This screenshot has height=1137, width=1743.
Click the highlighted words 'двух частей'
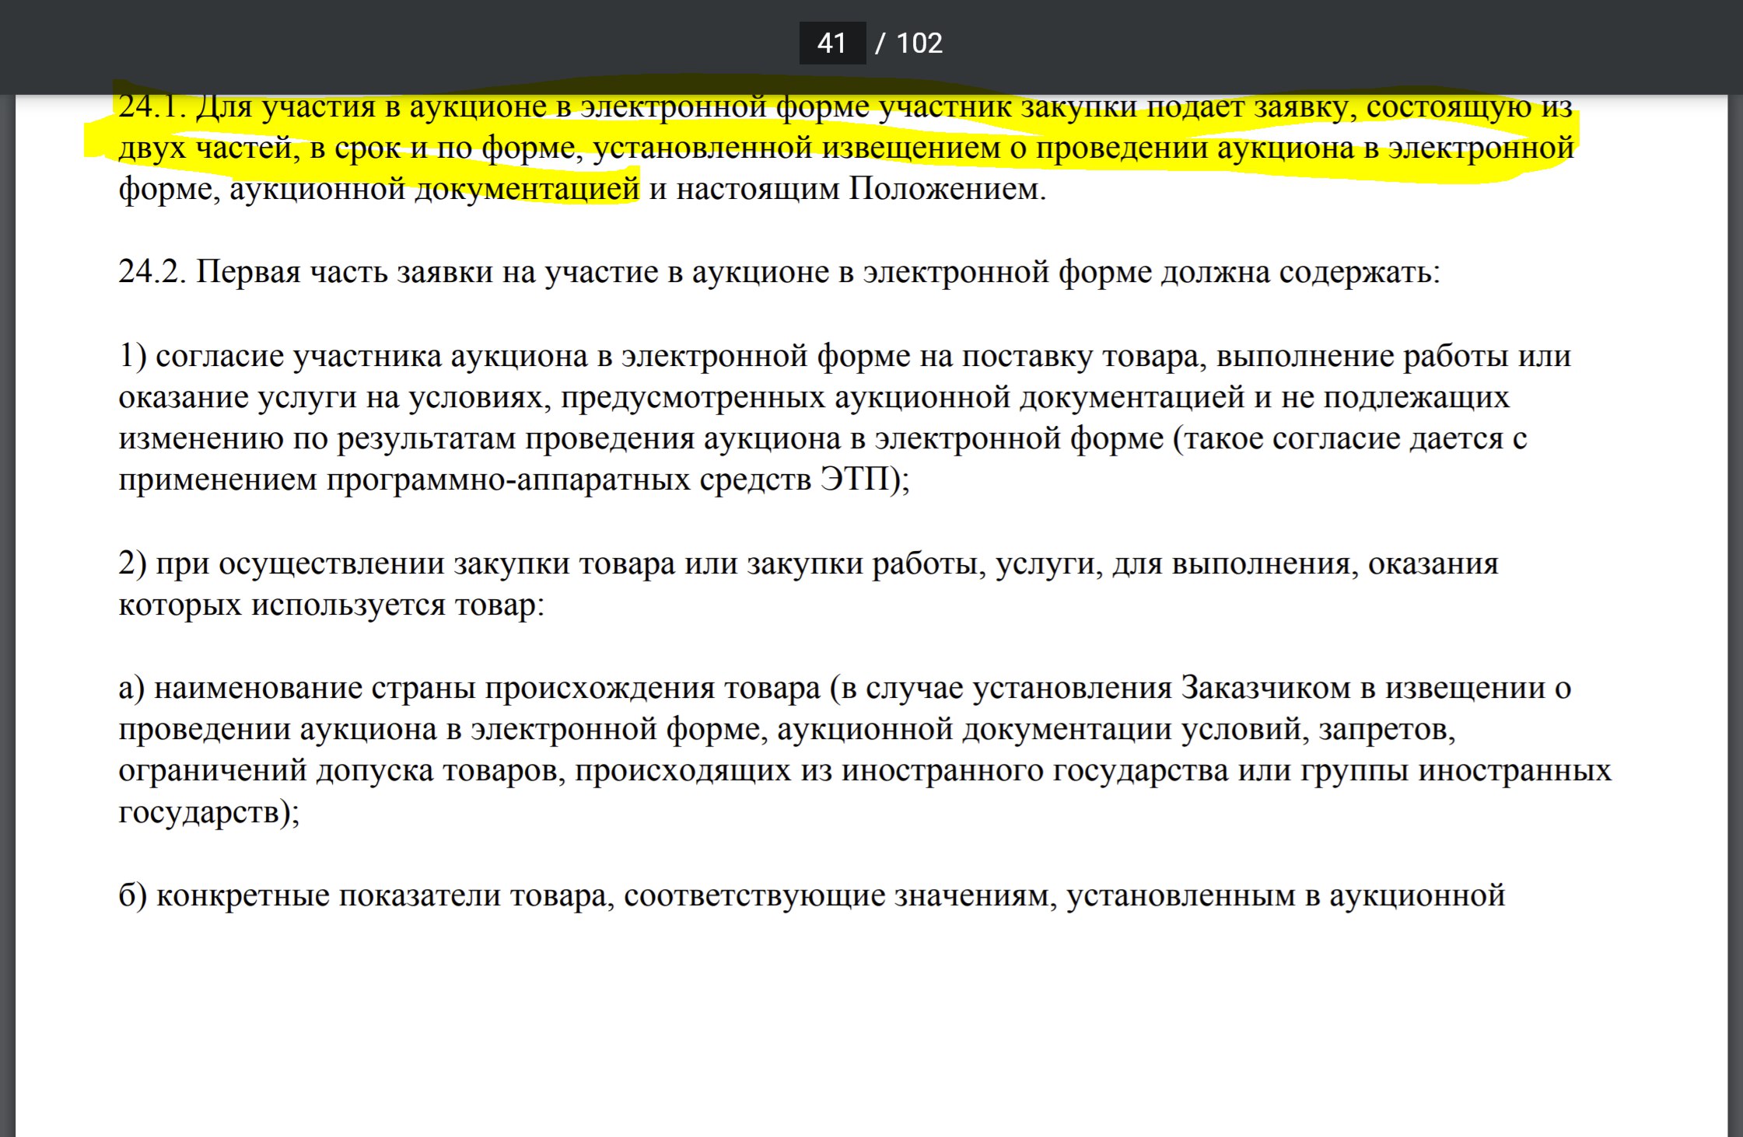click(x=205, y=148)
